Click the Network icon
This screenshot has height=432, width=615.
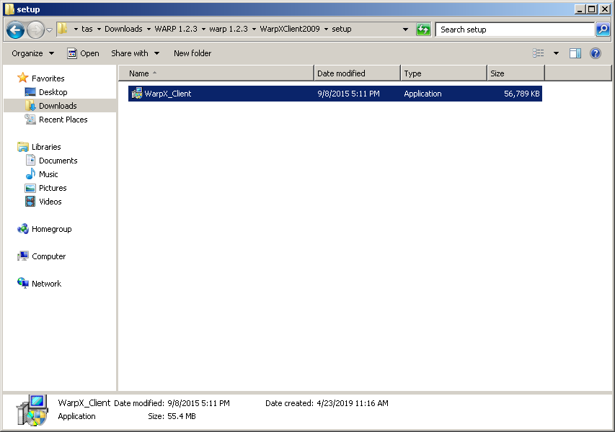(x=23, y=283)
